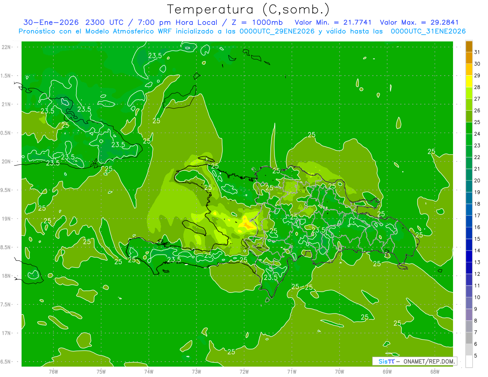Click the '0000UTC_29ENE2026' initialization timestamp

pyautogui.click(x=277, y=31)
